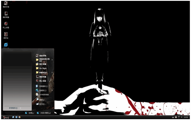Expand 我最近的文档(D) submenu in Start menu
Viewport: 191px width, 120px height.
[x=44, y=60]
